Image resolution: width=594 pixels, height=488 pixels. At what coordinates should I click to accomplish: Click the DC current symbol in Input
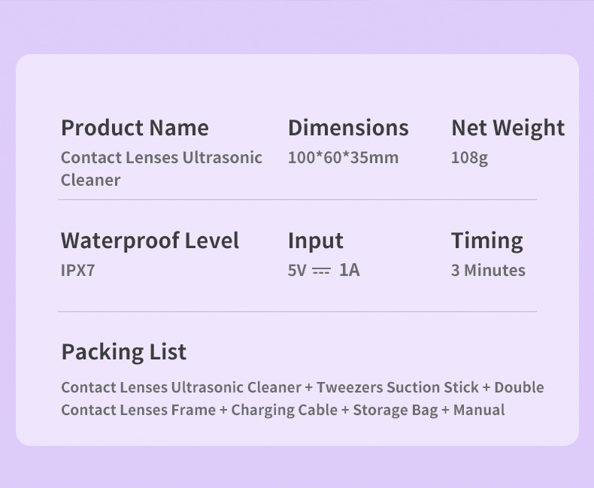[322, 271]
